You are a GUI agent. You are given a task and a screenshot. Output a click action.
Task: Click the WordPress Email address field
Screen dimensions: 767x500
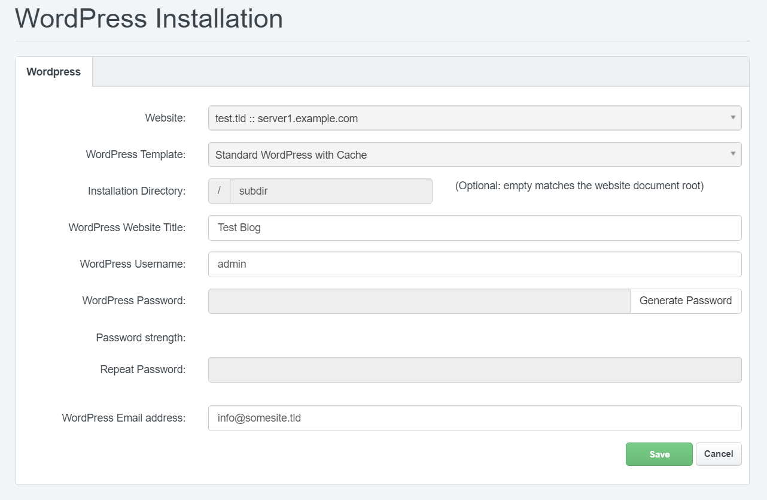(x=474, y=418)
